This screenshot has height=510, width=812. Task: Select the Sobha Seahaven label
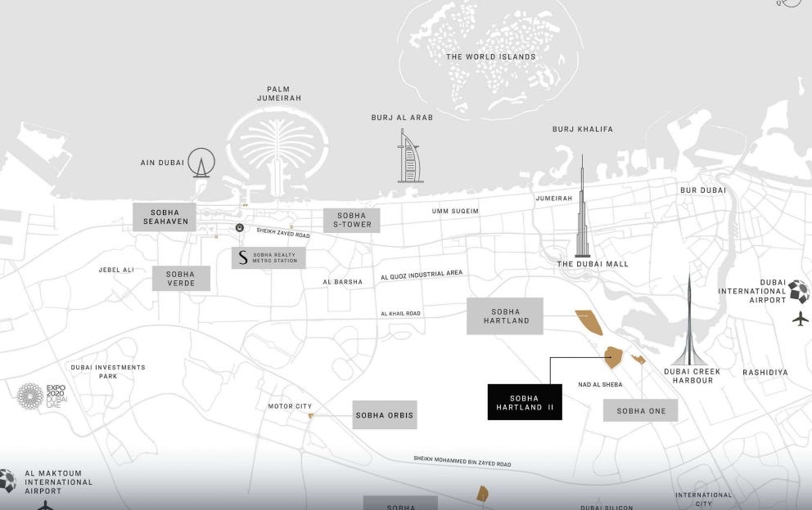(x=165, y=217)
